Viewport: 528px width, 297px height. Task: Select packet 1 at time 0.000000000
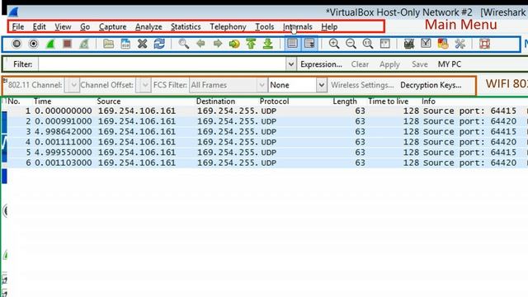267,111
